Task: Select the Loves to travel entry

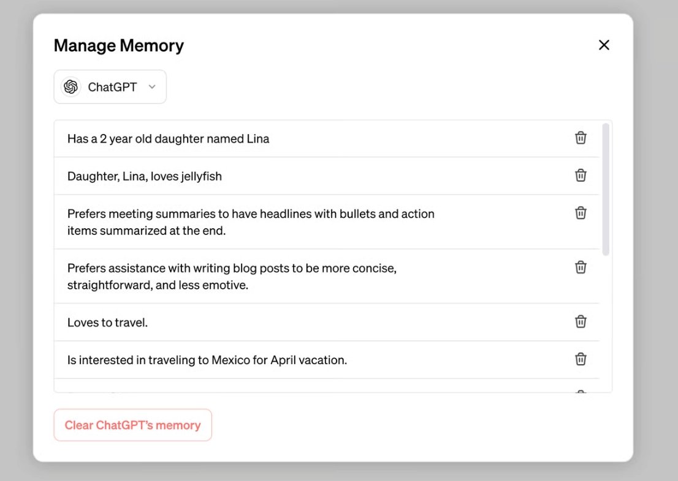Action: (x=108, y=323)
